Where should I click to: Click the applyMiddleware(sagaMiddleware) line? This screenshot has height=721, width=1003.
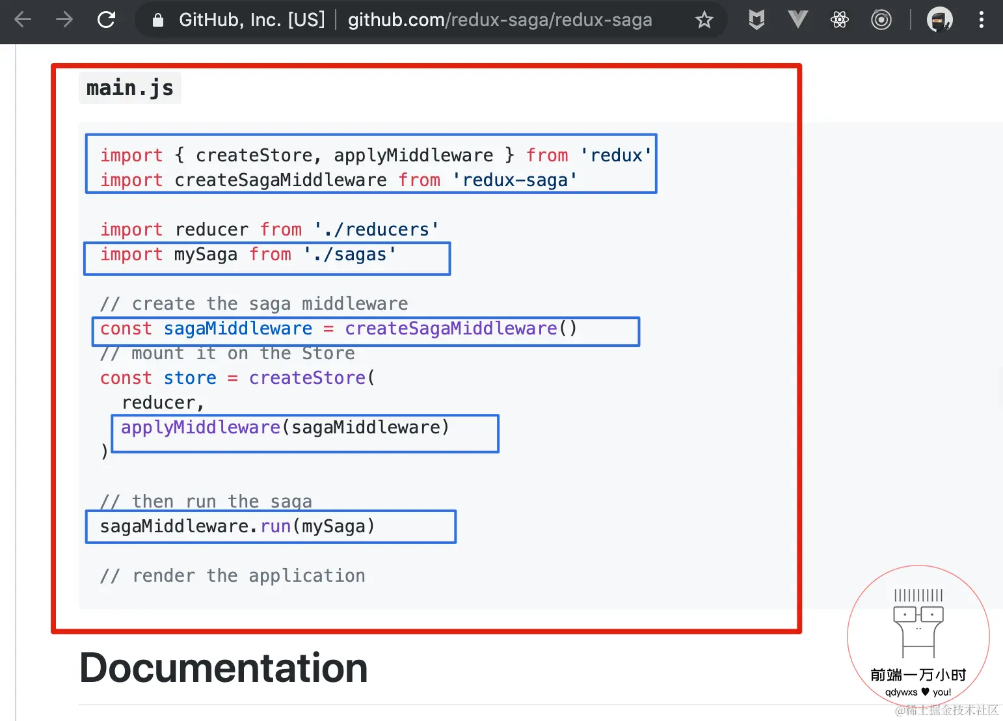(x=285, y=428)
